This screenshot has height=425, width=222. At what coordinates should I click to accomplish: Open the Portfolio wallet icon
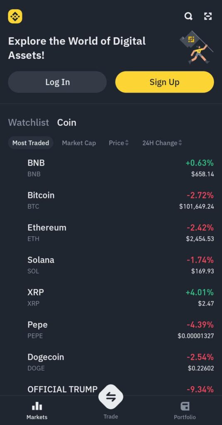tap(185, 406)
